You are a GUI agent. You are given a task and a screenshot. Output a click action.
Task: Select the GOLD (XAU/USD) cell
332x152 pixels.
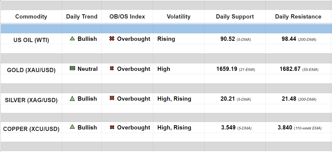click(31, 70)
